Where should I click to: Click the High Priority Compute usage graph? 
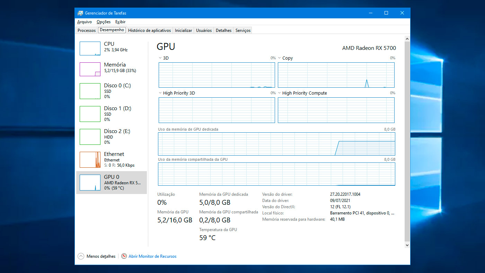[336, 110]
